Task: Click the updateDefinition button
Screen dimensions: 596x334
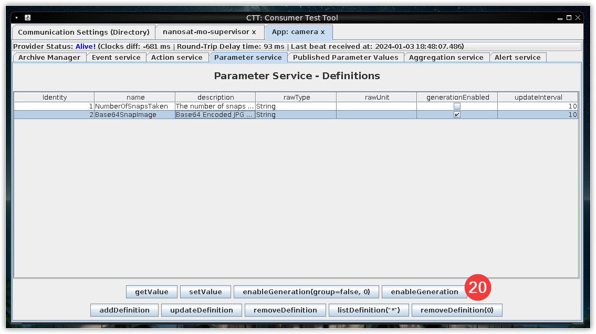Action: coord(201,310)
